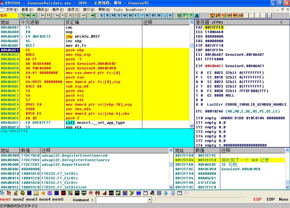The width and height of the screenshot is (290, 208).
Task: Open the Tools menu
Action: (x=118, y=9)
